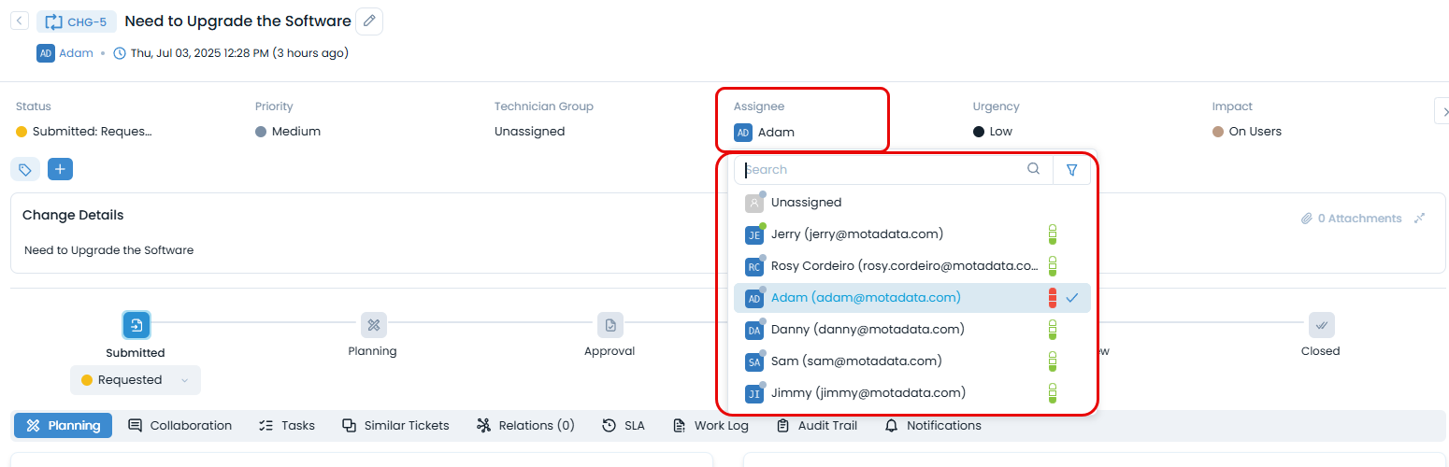This screenshot has height=467, width=1449.
Task: Select Jerry (jerry@motadata.com) as assignee
Action: (911, 234)
